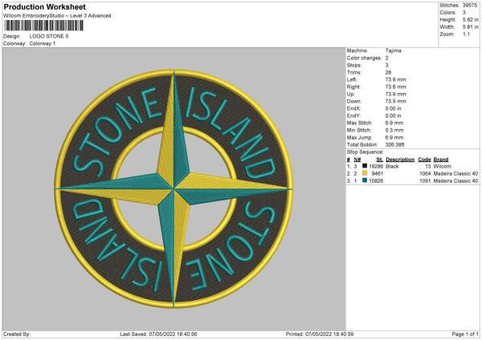Click the Stop Sequence heading

[x=366, y=152]
